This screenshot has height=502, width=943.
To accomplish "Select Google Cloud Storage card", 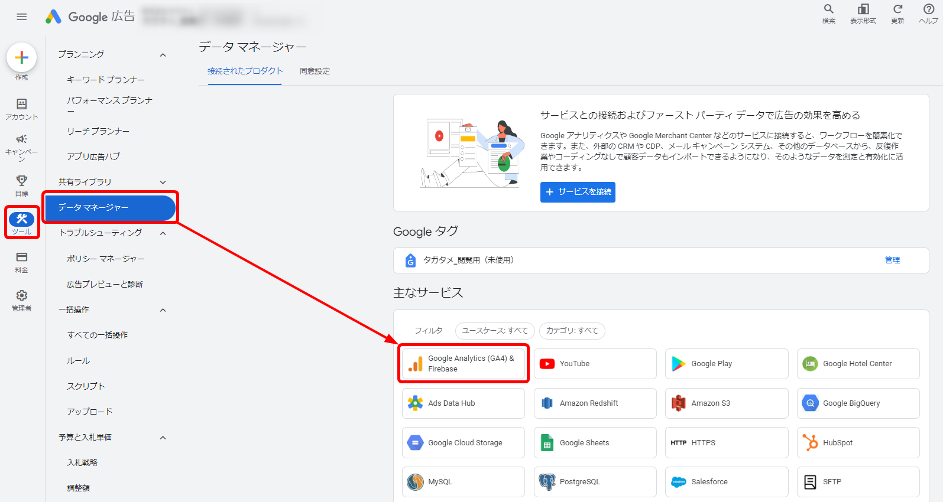I will pos(464,443).
